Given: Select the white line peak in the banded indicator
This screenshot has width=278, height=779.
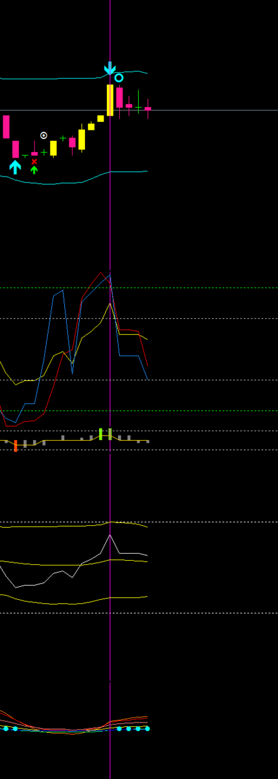Looking at the screenshot, I should 110,536.
